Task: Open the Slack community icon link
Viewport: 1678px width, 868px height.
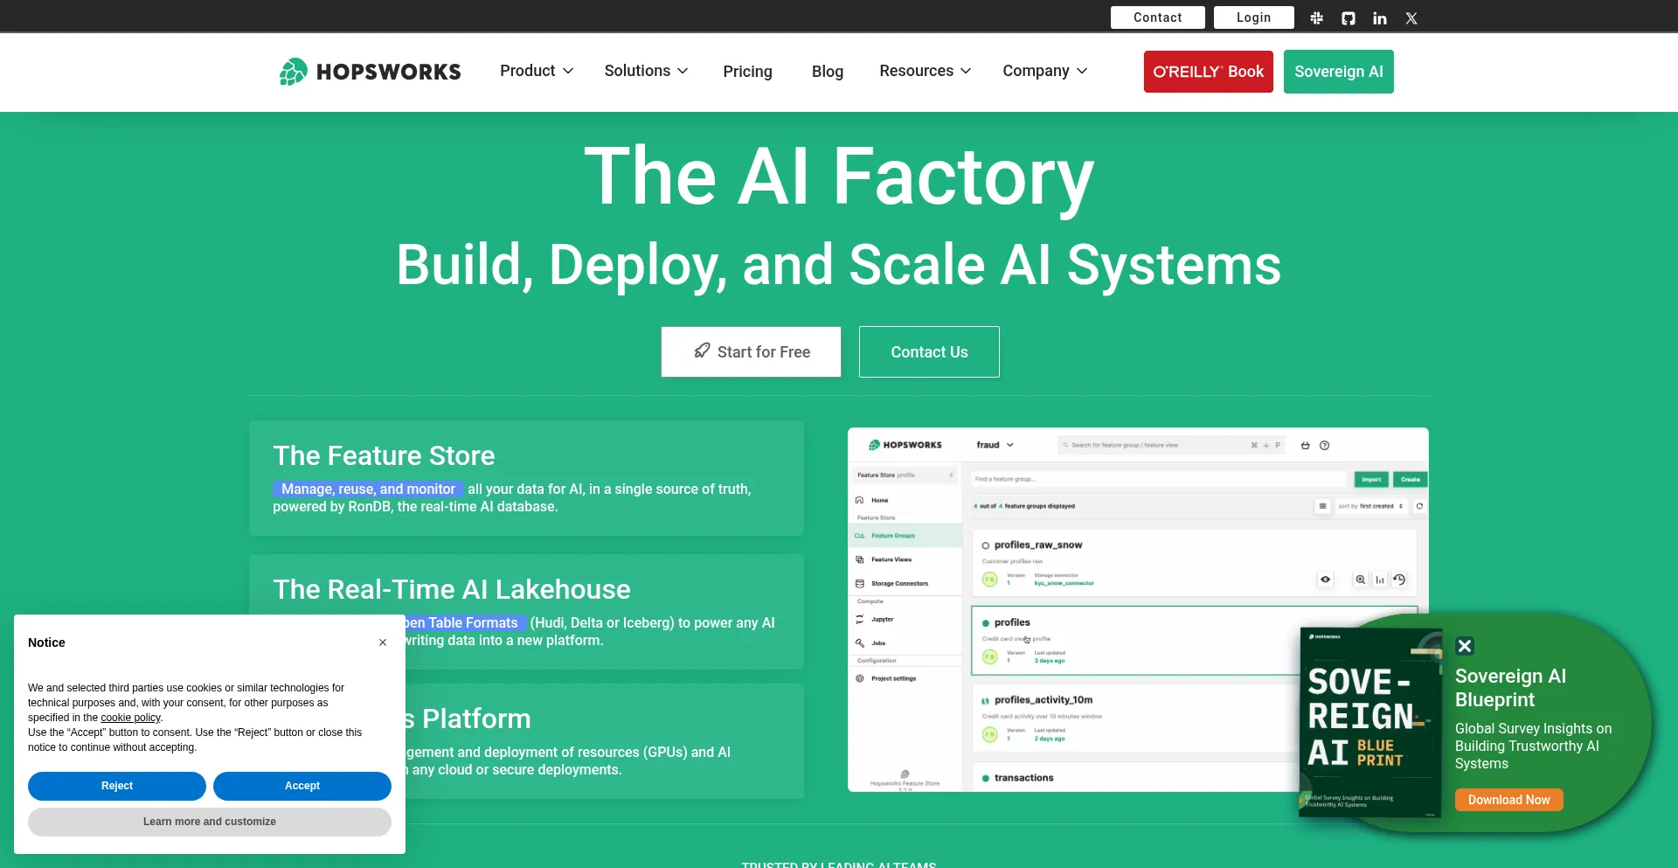Action: [1316, 18]
